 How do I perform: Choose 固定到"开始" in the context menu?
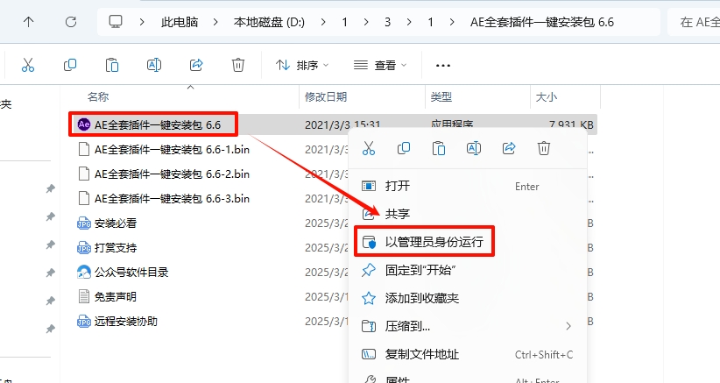[468, 270]
